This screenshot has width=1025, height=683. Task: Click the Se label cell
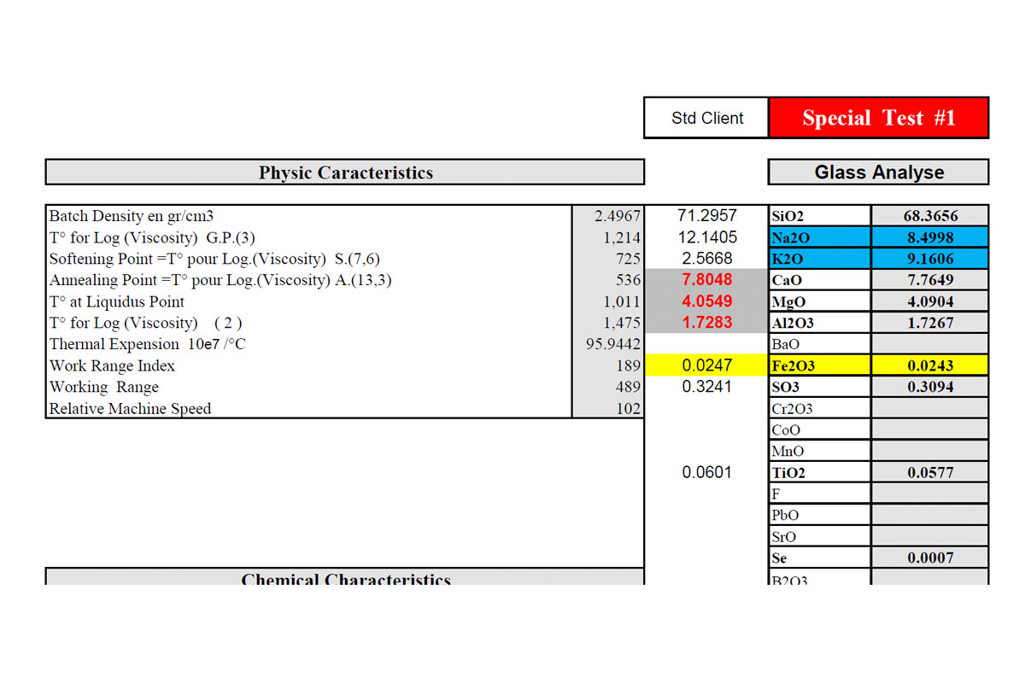(x=820, y=557)
